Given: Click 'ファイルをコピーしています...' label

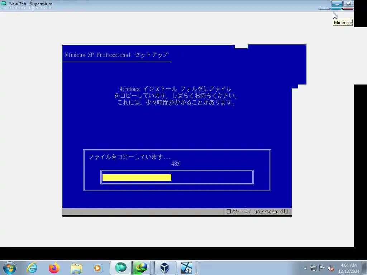Looking at the screenshot, I should (x=130, y=157).
